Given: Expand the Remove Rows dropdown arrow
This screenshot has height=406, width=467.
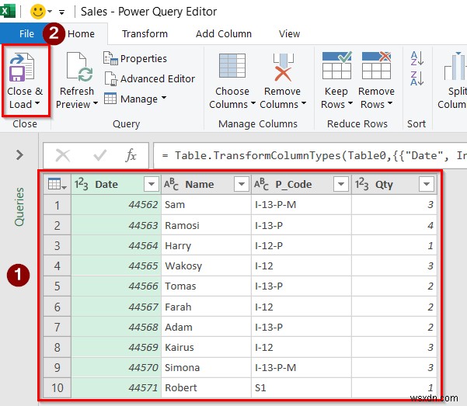Looking at the screenshot, I should pos(390,103).
